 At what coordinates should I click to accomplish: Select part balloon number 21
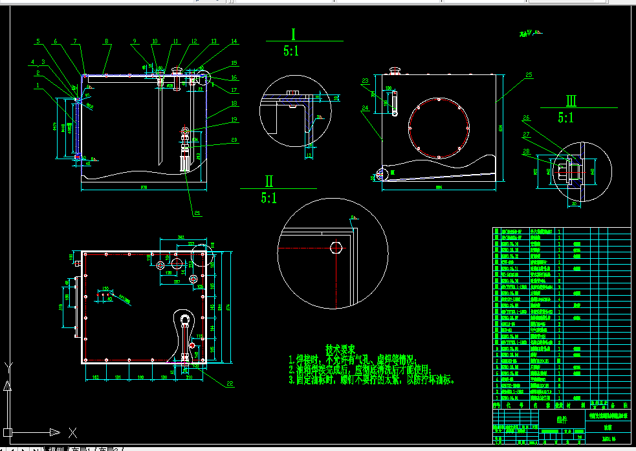(197, 213)
